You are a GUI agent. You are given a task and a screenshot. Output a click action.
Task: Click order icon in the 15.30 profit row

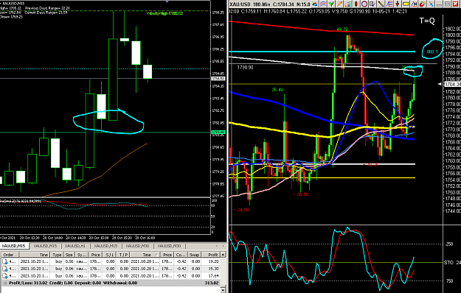(5, 269)
